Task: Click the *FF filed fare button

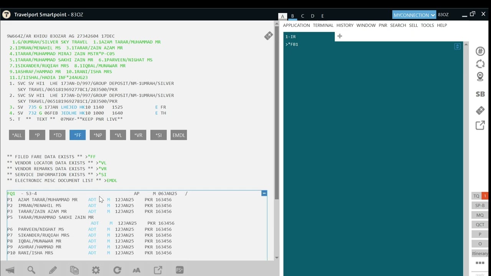Action: [77, 135]
